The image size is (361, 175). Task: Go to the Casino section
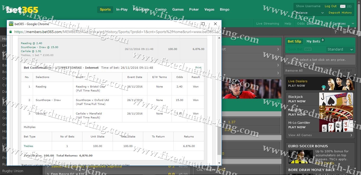(161, 10)
